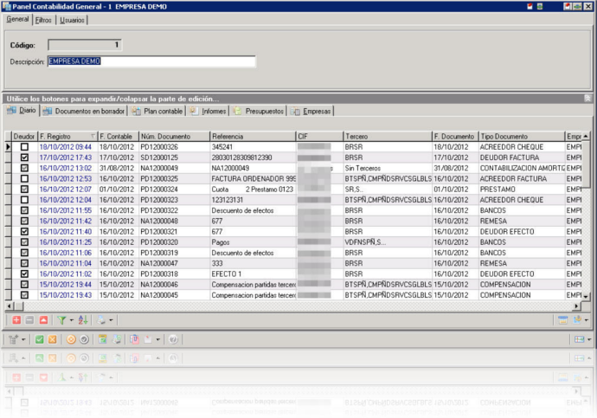Viewport: 597px width, 418px height.
Task: Sort by Núm. Documento column header
Action: tap(174, 136)
